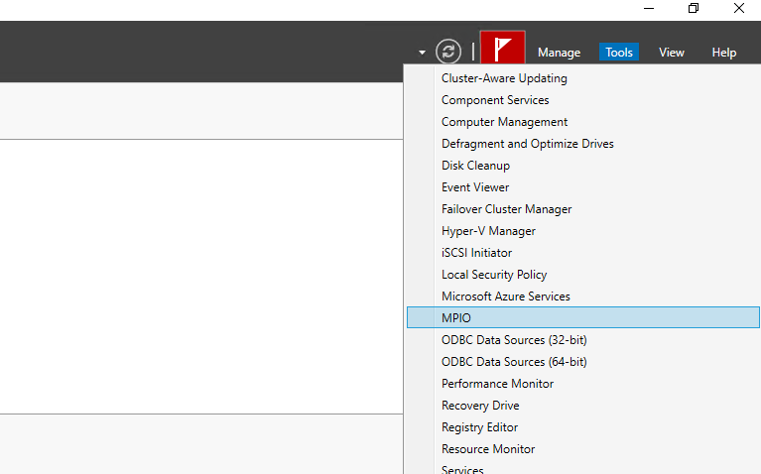Start Failover Cluster Manager
The height and width of the screenshot is (474, 761).
click(x=506, y=209)
